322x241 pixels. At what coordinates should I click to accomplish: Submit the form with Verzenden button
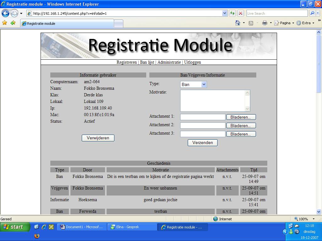point(203,142)
